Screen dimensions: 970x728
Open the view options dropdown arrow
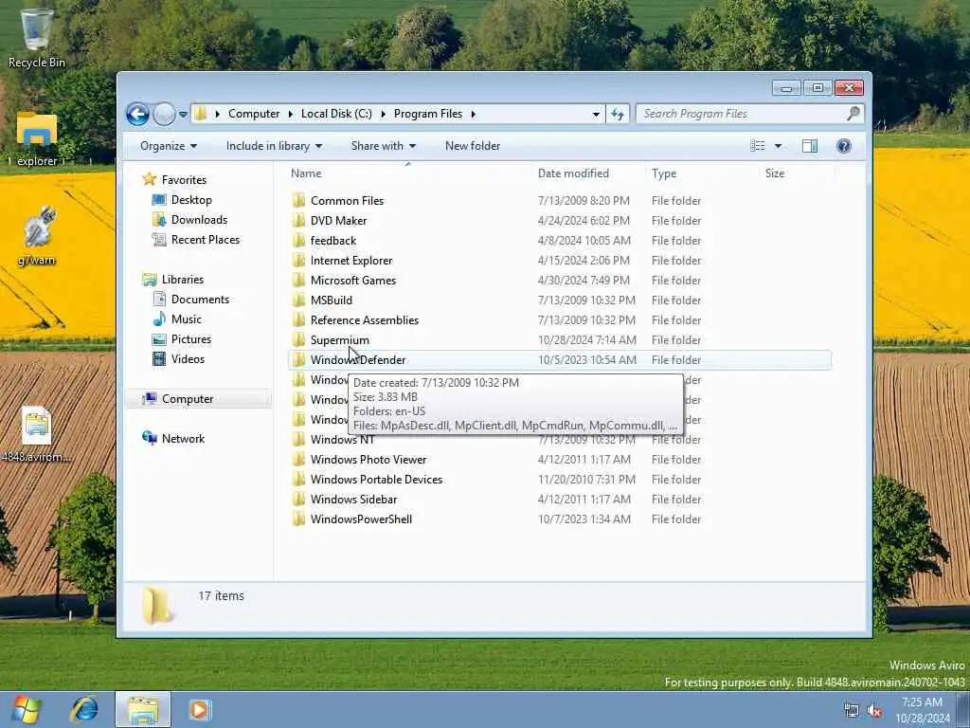(x=778, y=146)
